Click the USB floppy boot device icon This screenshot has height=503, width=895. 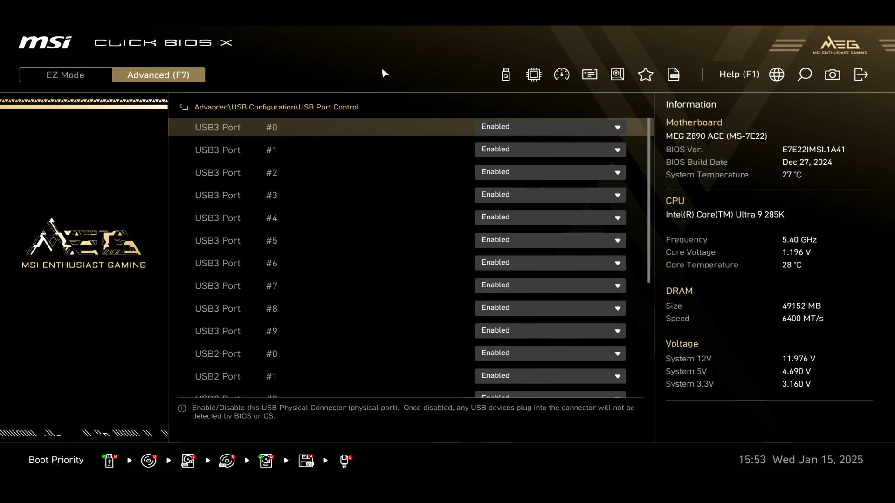306,461
